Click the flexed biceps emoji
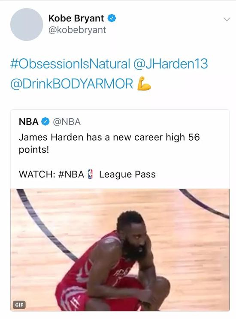This screenshot has width=236, height=319. click(144, 84)
